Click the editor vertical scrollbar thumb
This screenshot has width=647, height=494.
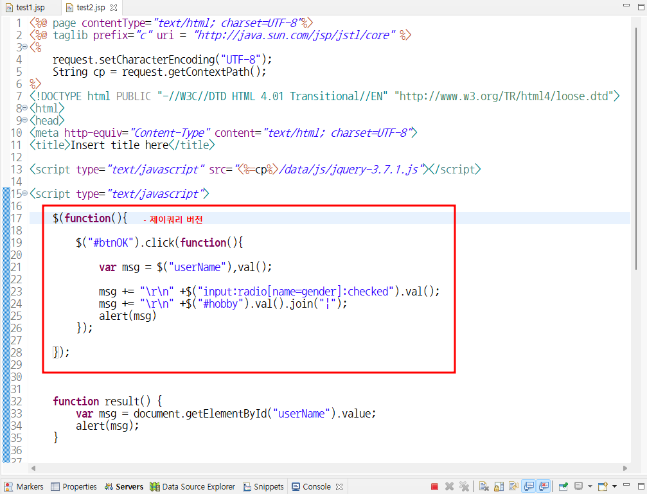(637, 148)
